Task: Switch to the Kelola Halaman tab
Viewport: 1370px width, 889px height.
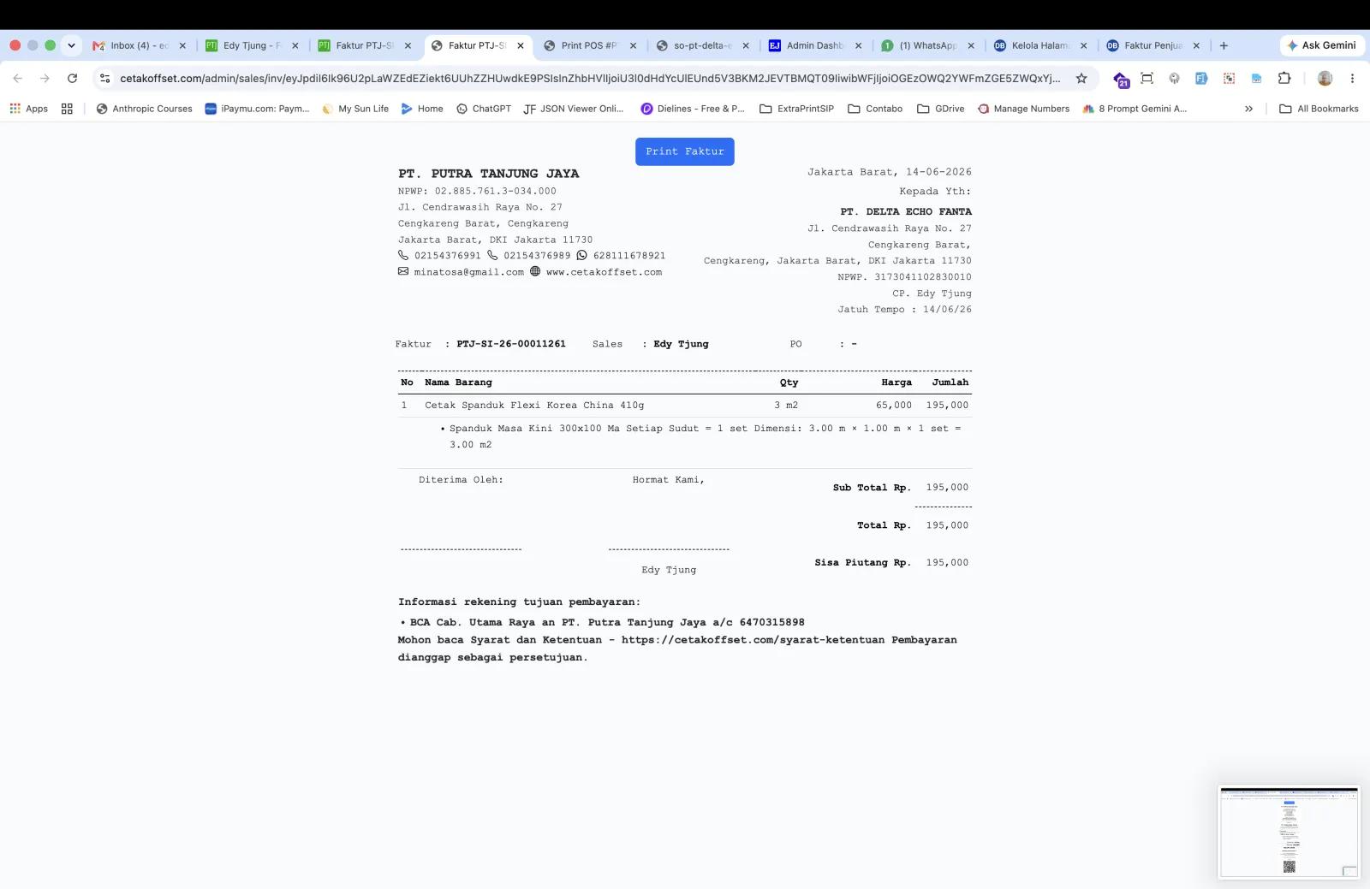Action: [x=1039, y=46]
